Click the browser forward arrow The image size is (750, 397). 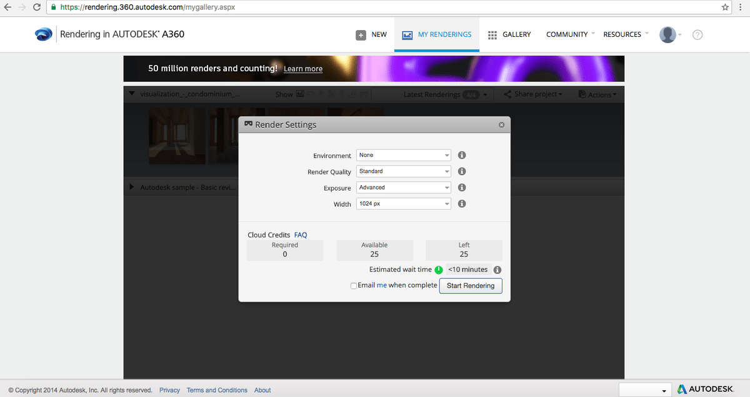click(x=22, y=8)
